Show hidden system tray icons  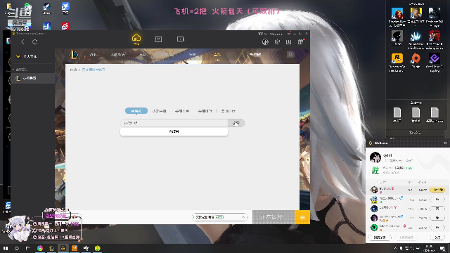coord(395,248)
